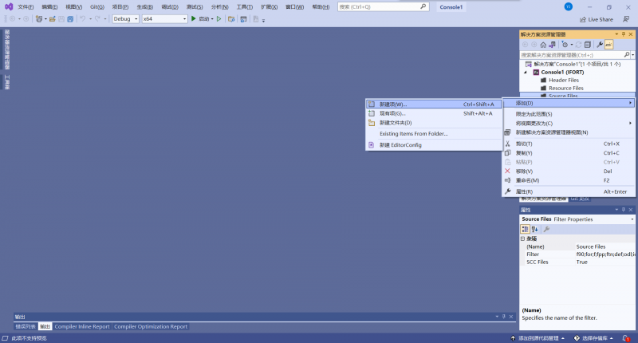
Task: Click the wrench Properties icon in Solution Explorer toolbar
Action: [600, 45]
